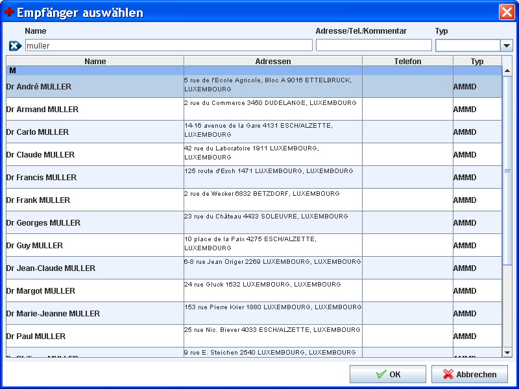Focus the Adresse/Tel./Kommentar filter field

pyautogui.click(x=373, y=45)
